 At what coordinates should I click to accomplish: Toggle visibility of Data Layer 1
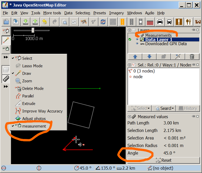137,39
